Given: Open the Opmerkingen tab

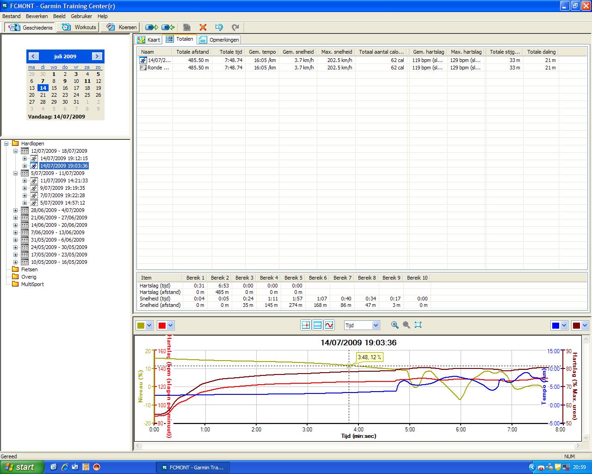Looking at the screenshot, I should (x=219, y=40).
